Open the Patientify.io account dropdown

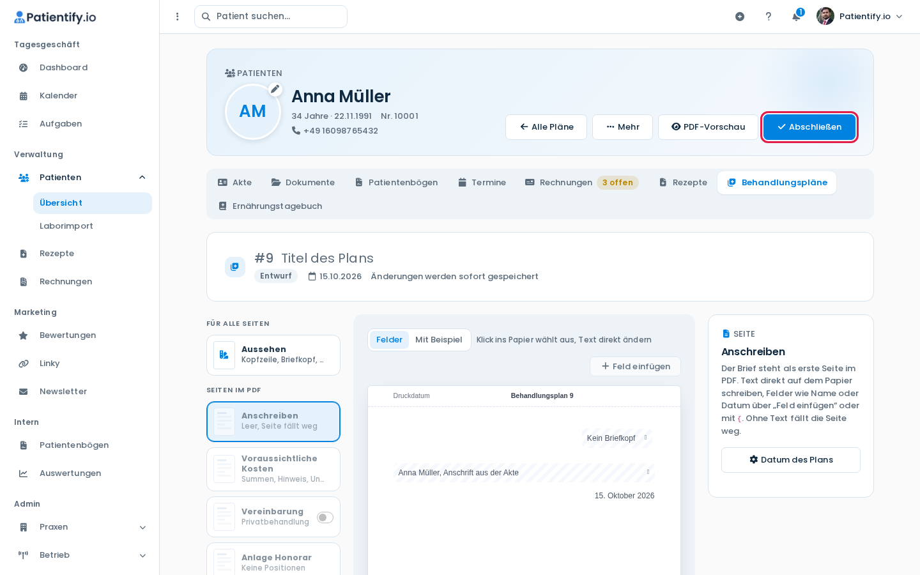[x=860, y=17]
